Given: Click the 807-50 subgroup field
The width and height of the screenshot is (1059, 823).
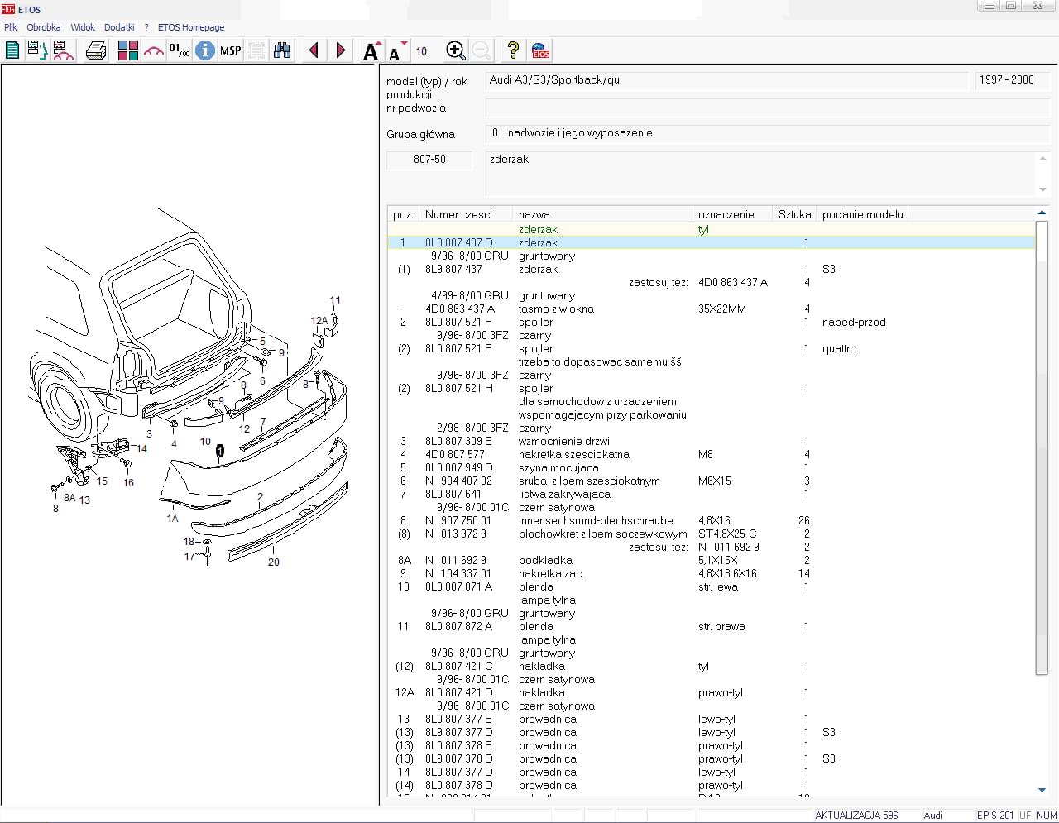Looking at the screenshot, I should coord(429,160).
